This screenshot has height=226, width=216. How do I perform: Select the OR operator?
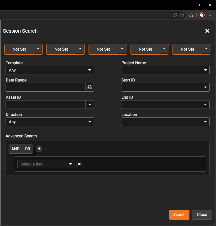click(x=28, y=149)
